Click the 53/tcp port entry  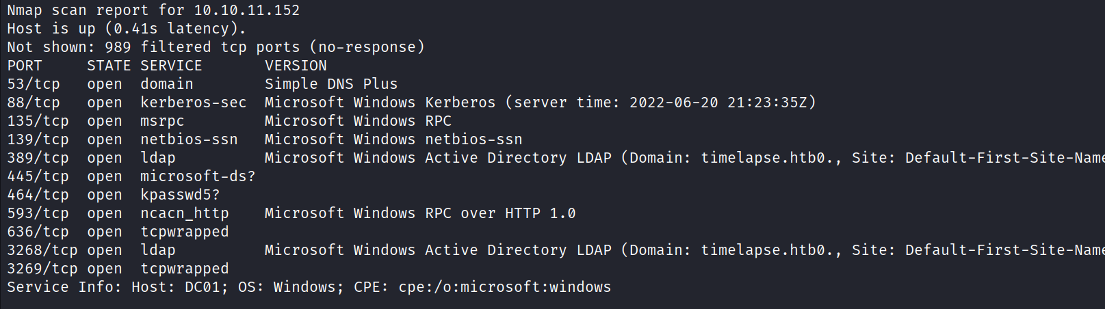point(34,84)
